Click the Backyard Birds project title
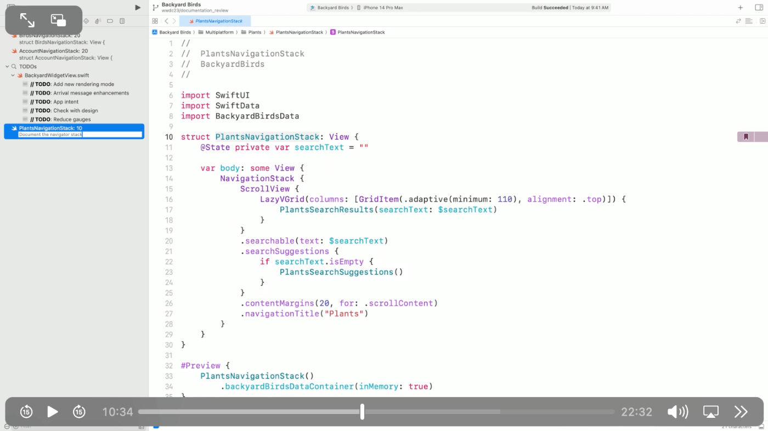This screenshot has height=431, width=768. tap(181, 4)
